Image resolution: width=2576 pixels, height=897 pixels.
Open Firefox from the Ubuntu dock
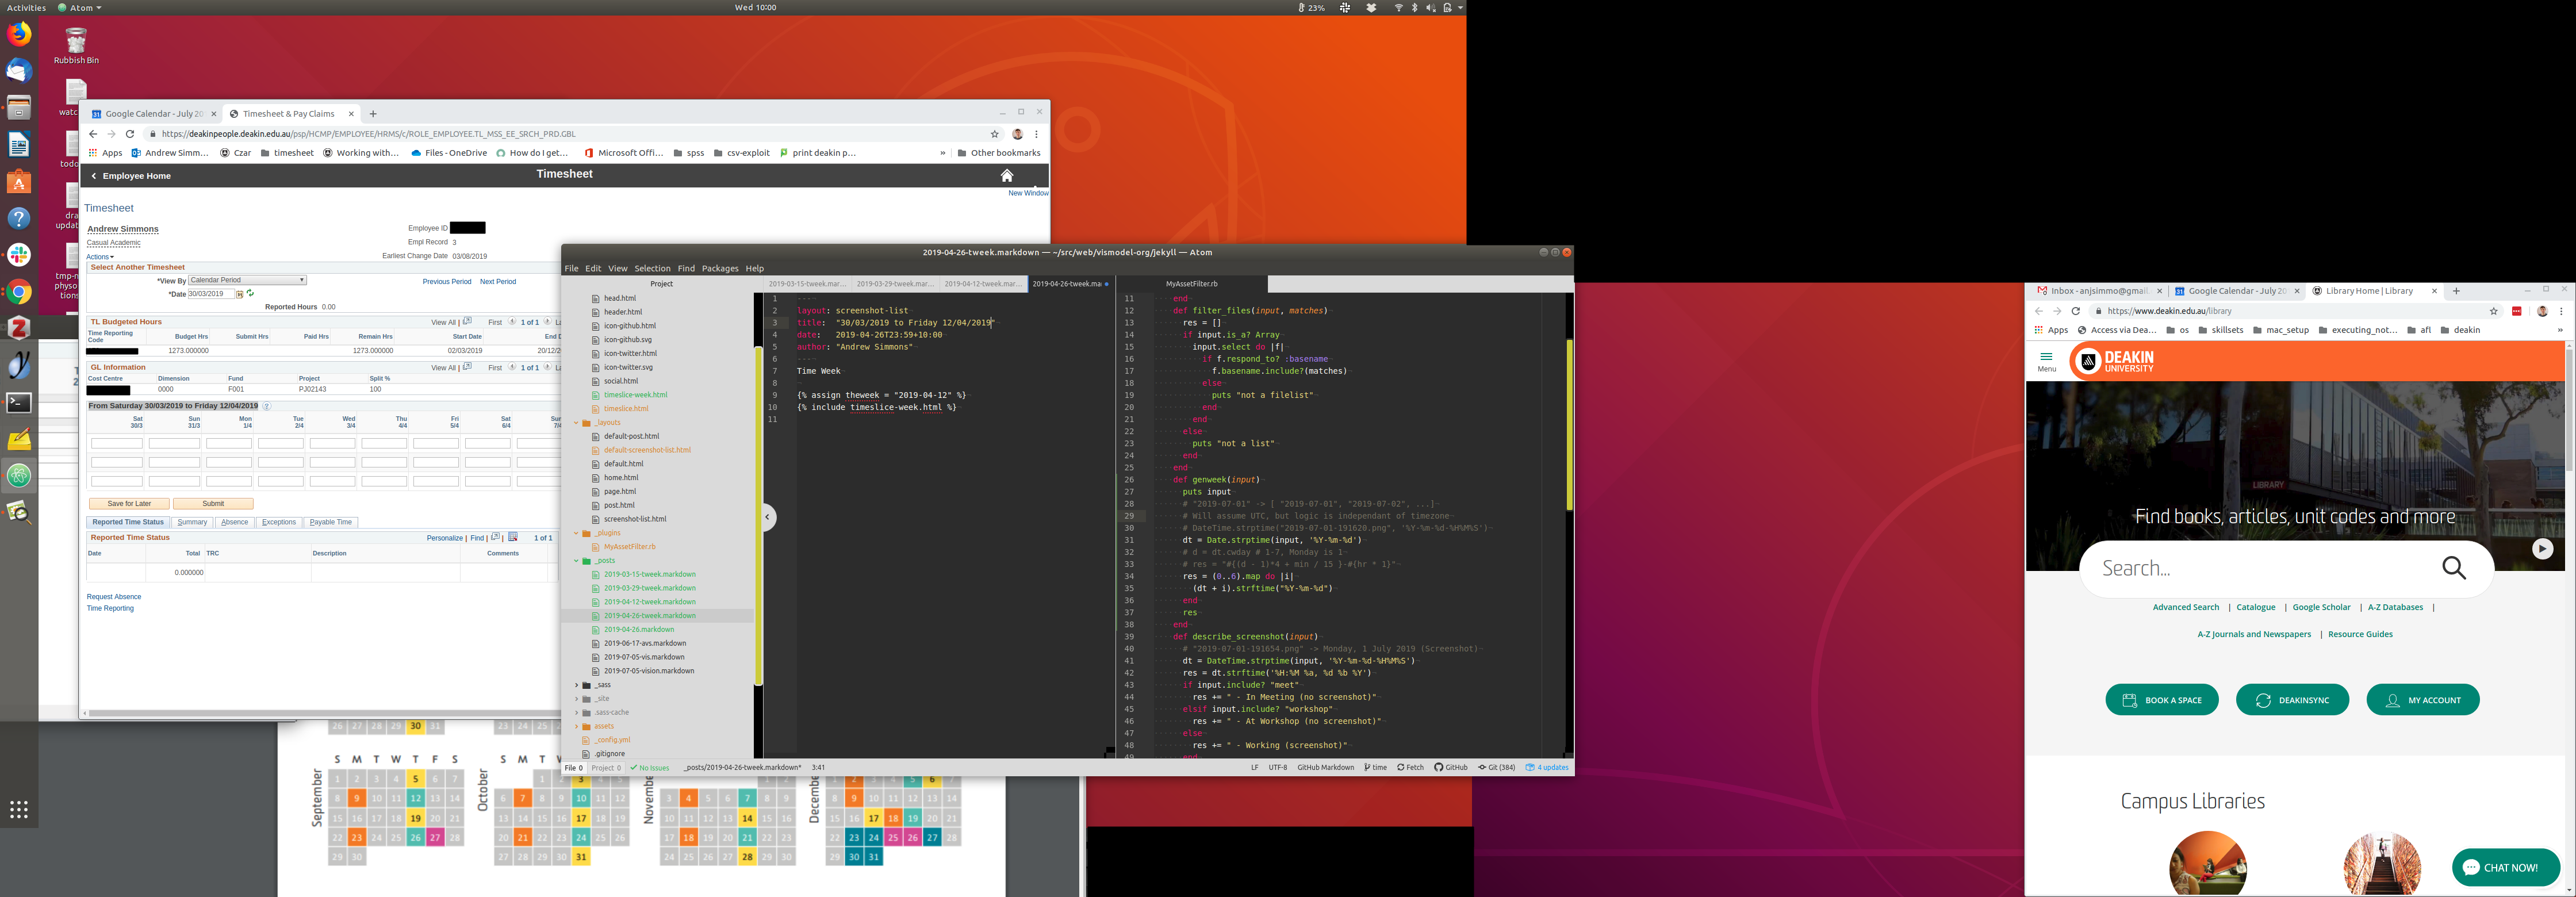click(19, 34)
